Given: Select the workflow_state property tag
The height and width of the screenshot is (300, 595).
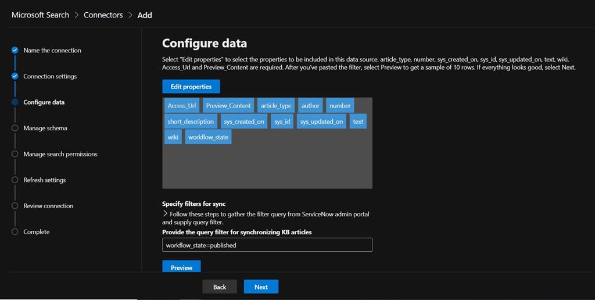Looking at the screenshot, I should click(x=209, y=137).
